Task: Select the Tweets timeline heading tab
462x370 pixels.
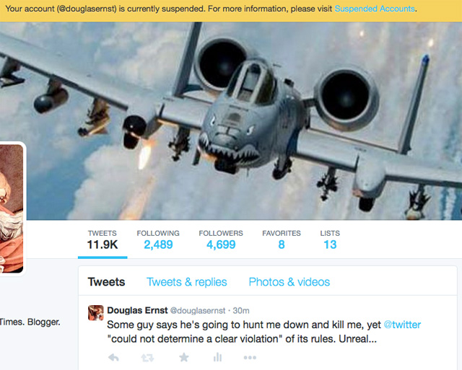Action: [106, 282]
